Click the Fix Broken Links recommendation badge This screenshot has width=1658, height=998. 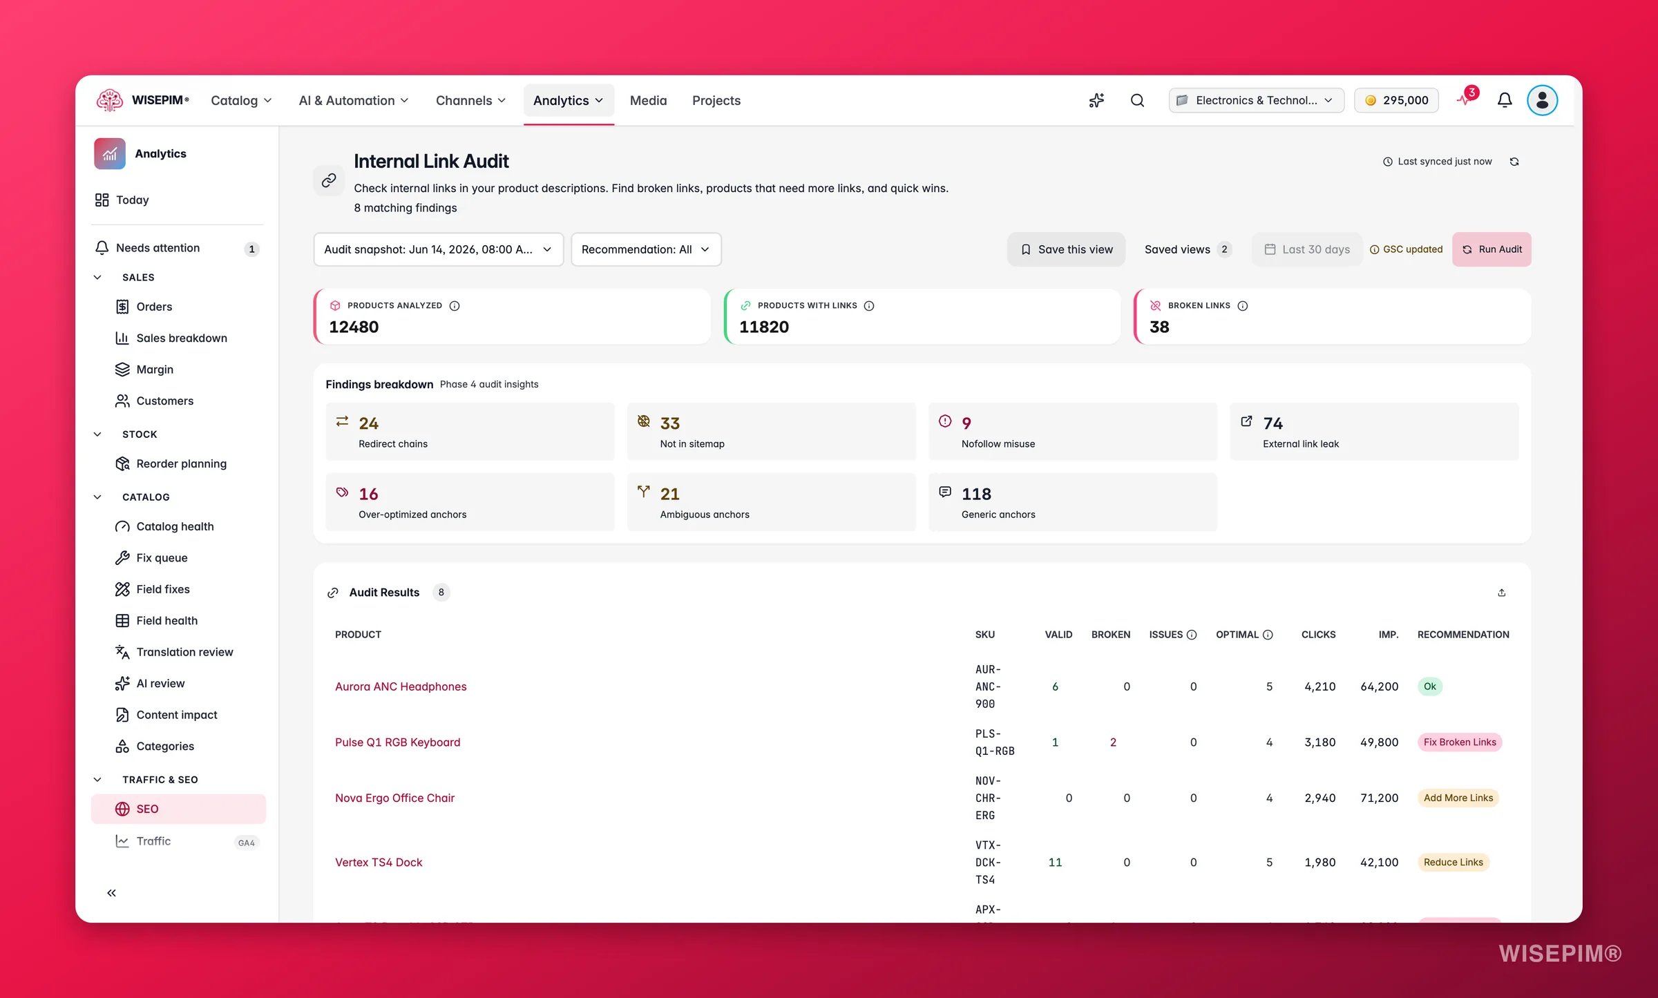pos(1459,742)
